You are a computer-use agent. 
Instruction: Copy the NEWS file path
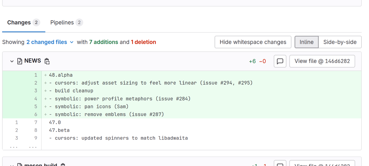point(47,61)
